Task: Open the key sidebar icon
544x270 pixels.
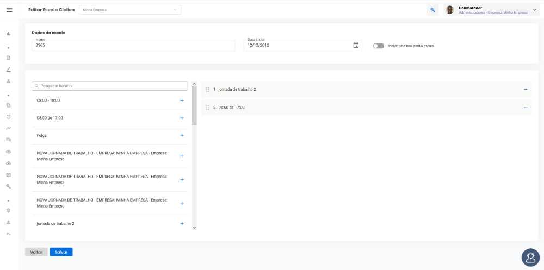Action: coord(9,186)
